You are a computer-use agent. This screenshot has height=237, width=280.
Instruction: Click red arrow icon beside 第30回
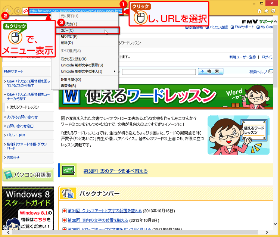click(64, 220)
